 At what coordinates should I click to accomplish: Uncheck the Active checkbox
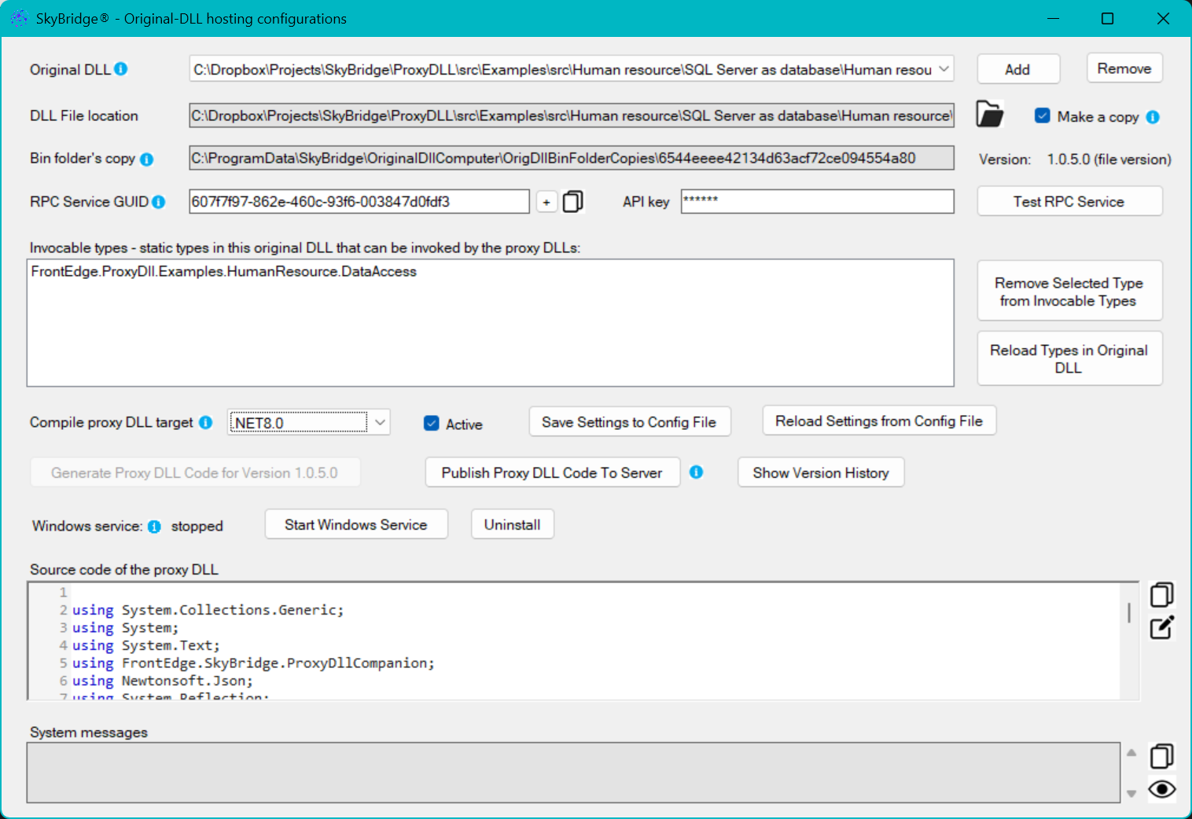click(x=431, y=423)
